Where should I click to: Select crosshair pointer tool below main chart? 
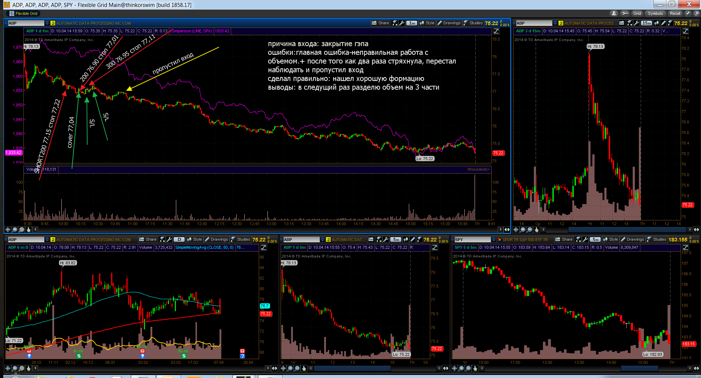coord(8,229)
